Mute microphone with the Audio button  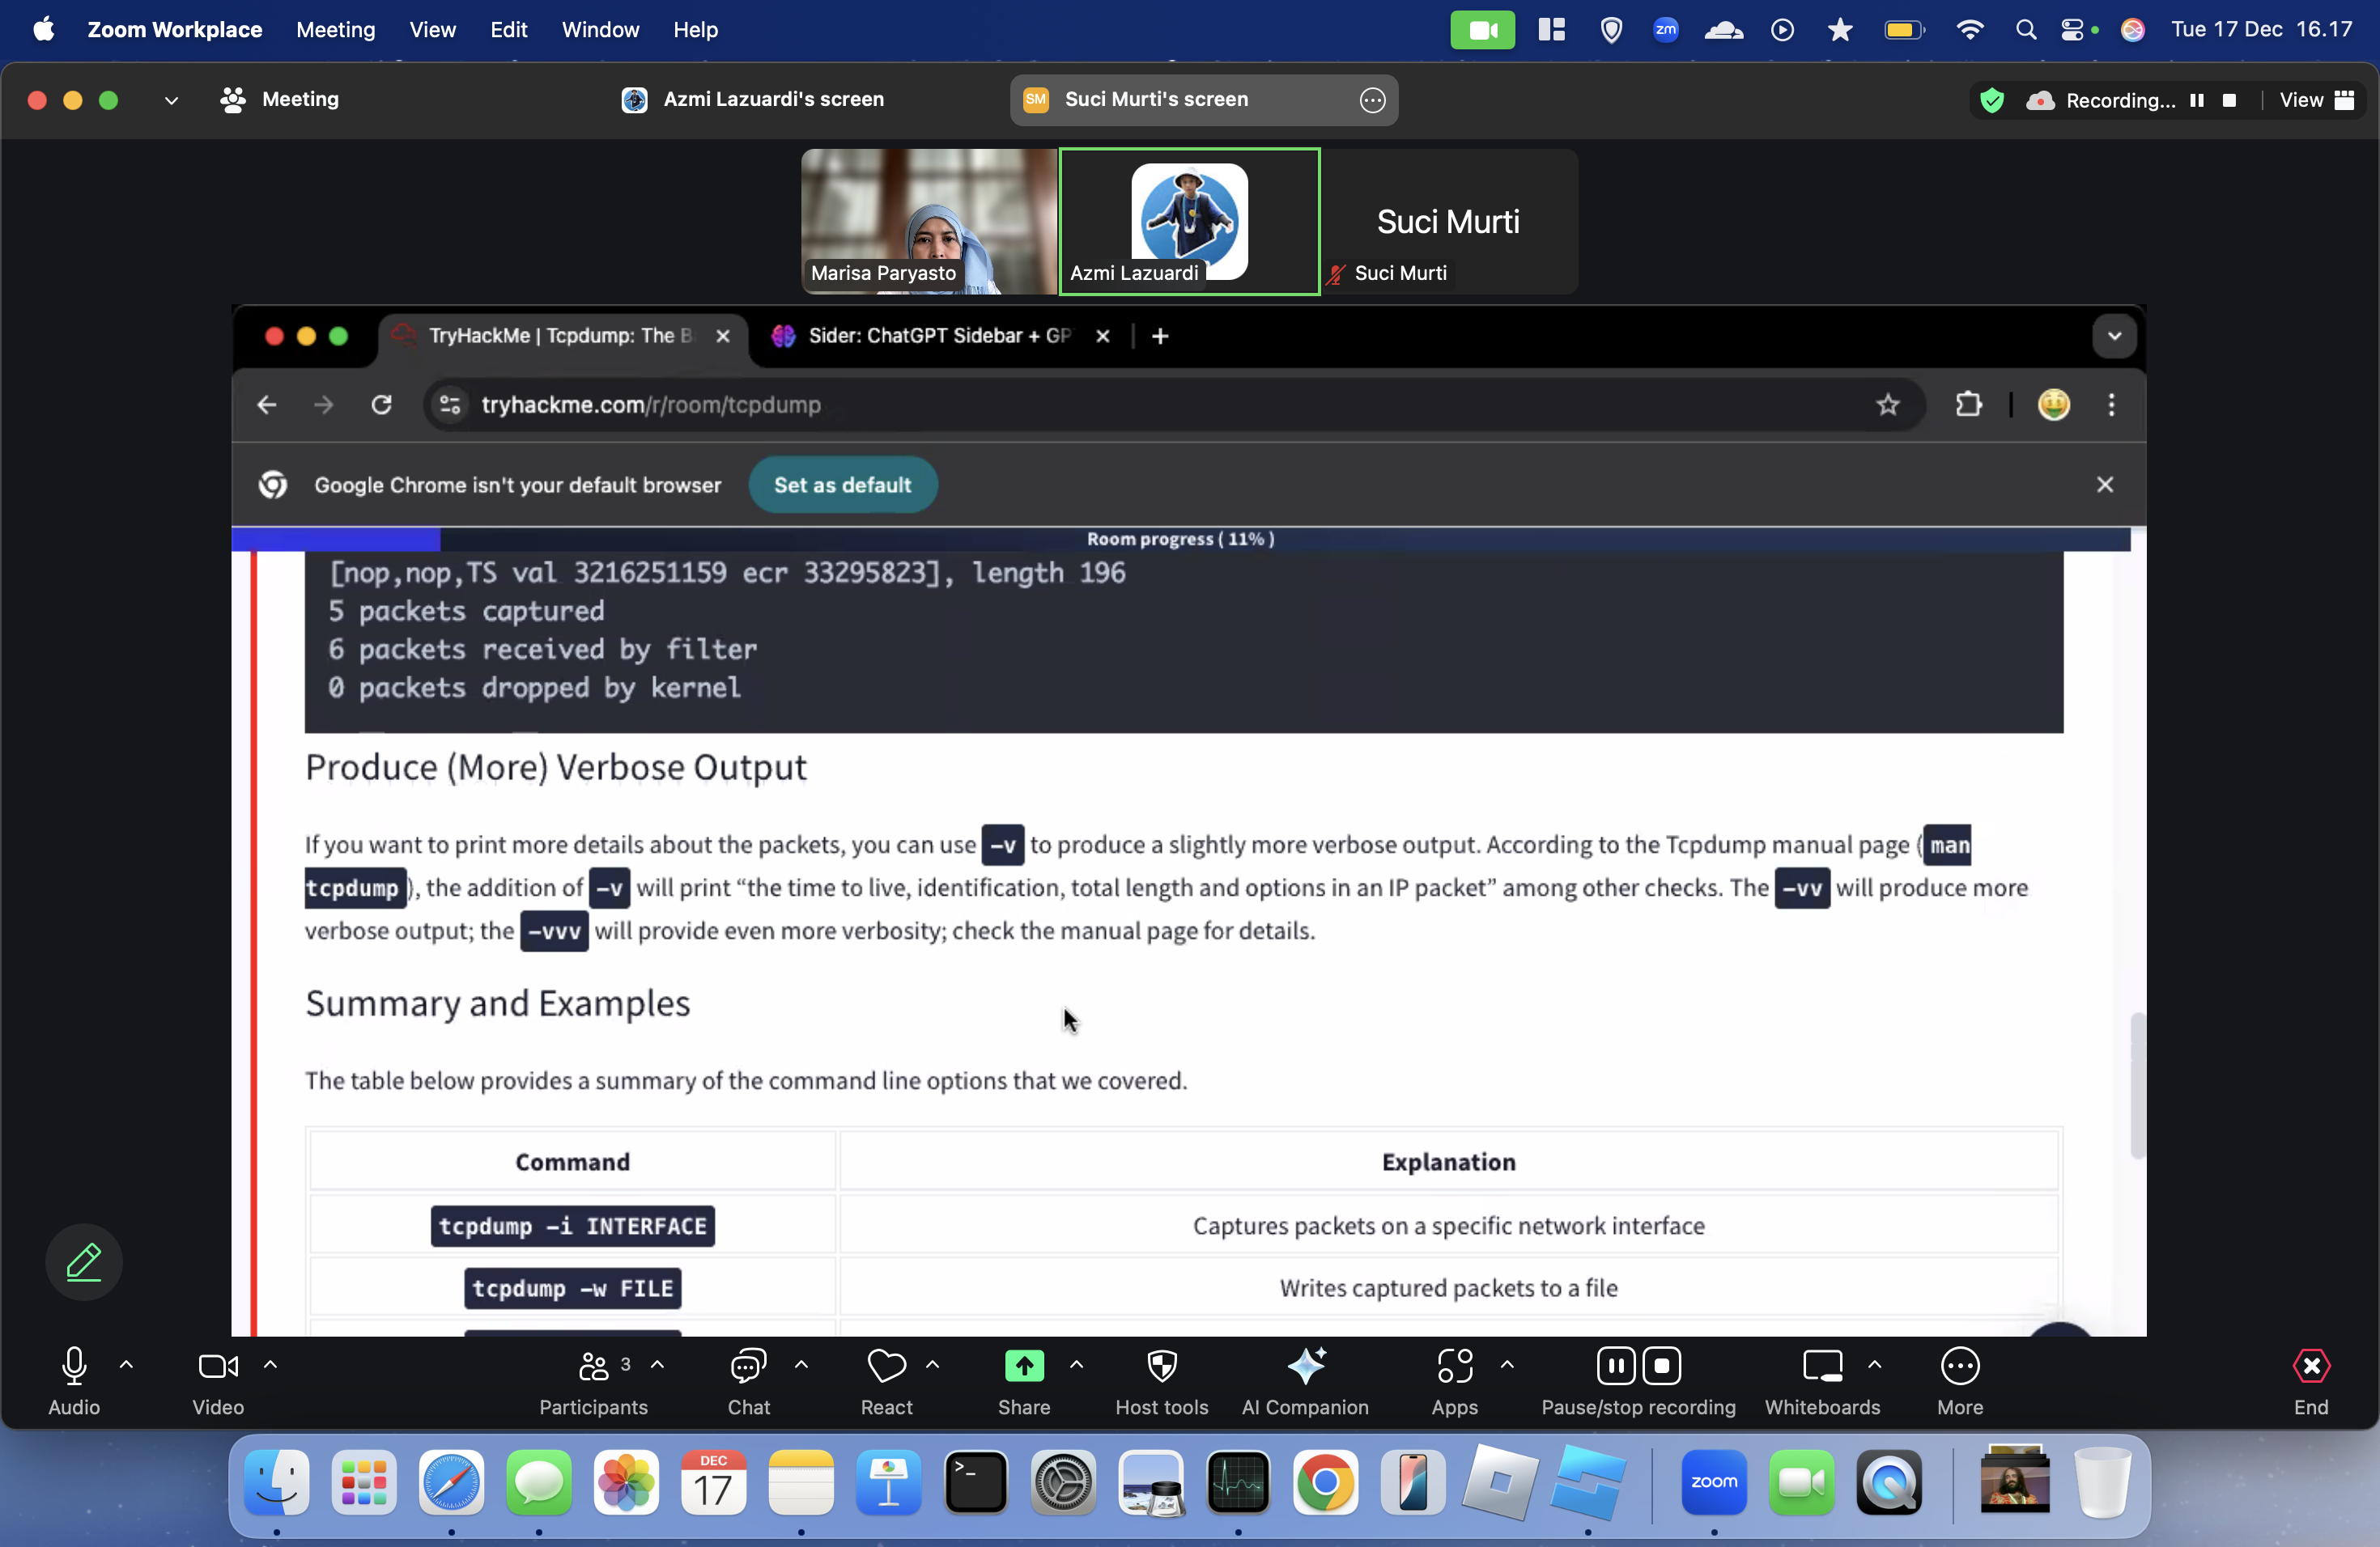(74, 1381)
